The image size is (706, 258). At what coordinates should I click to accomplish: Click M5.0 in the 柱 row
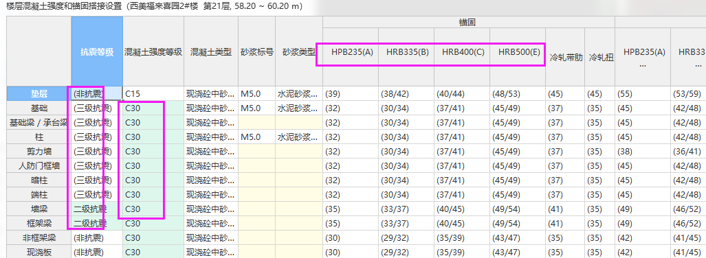point(257,137)
